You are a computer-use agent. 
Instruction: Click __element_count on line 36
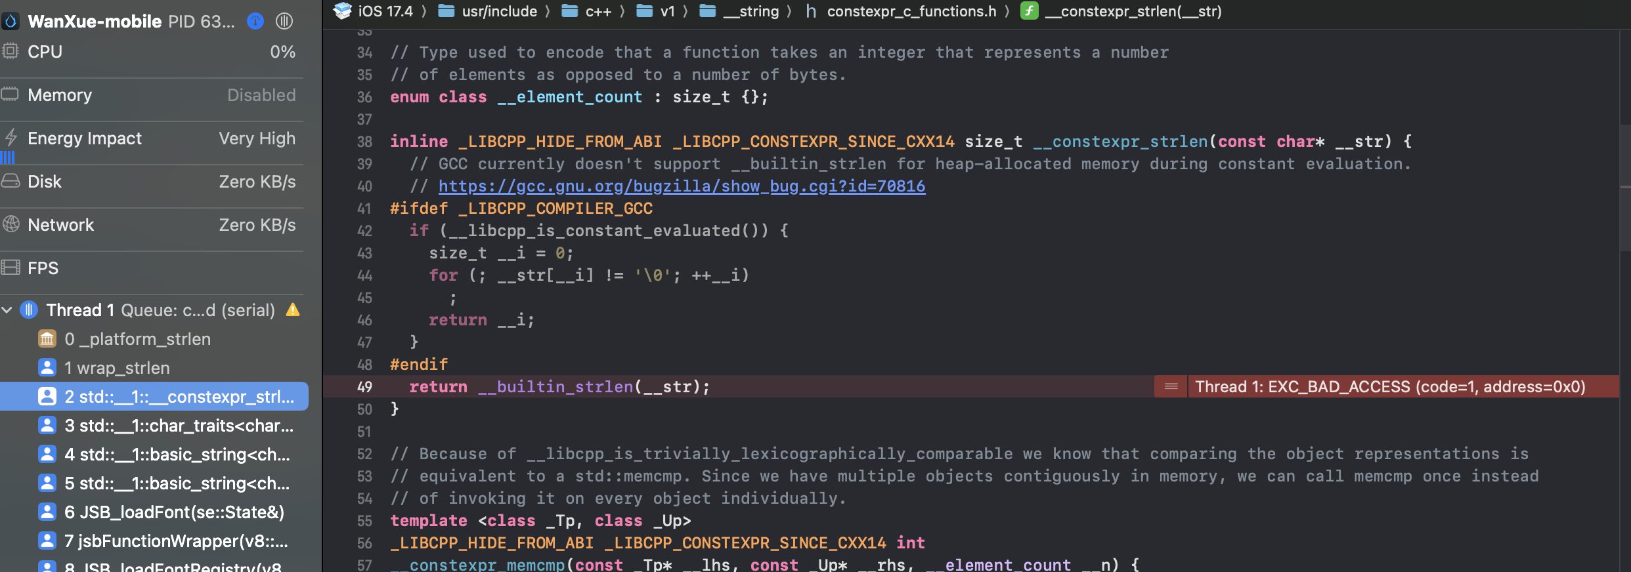[x=570, y=97]
